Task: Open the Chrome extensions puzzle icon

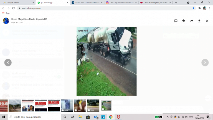Action: coord(199,8)
